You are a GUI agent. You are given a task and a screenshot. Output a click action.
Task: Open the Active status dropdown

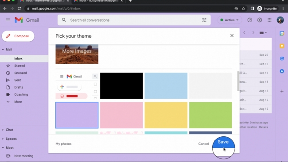click(x=230, y=20)
